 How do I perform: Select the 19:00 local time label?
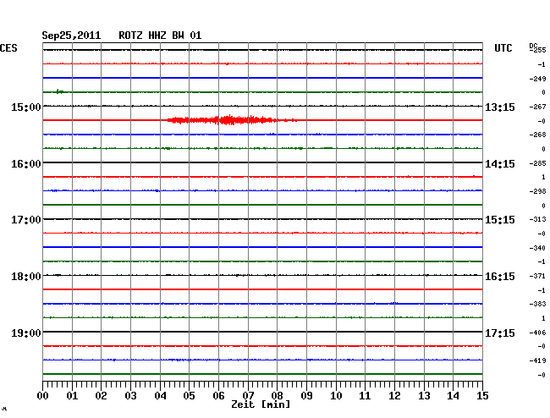26,333
